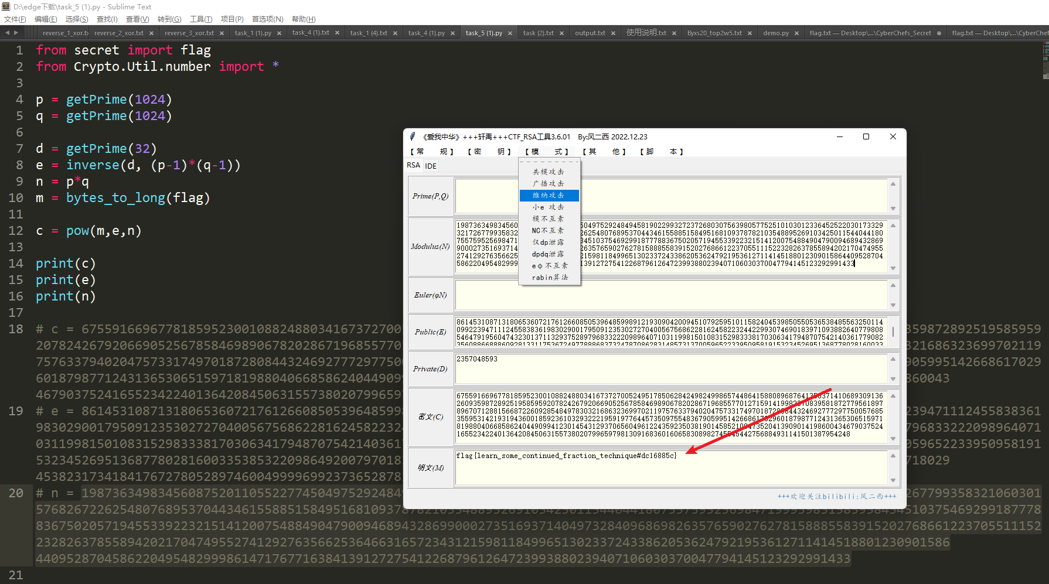Open Sublime 查看(V) menu
Viewport: 1049px width, 584px height.
click(x=138, y=19)
